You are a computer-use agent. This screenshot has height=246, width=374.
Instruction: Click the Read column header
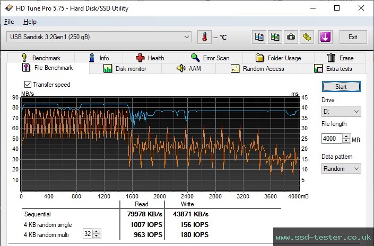(x=142, y=204)
